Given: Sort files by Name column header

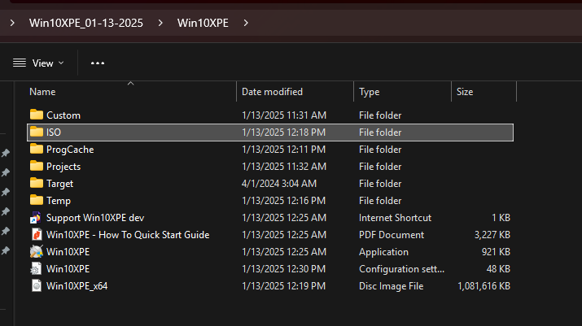Looking at the screenshot, I should (42, 92).
